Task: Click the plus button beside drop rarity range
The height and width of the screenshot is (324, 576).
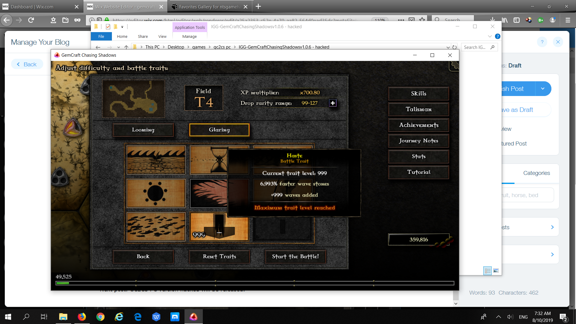Action: coord(333,103)
